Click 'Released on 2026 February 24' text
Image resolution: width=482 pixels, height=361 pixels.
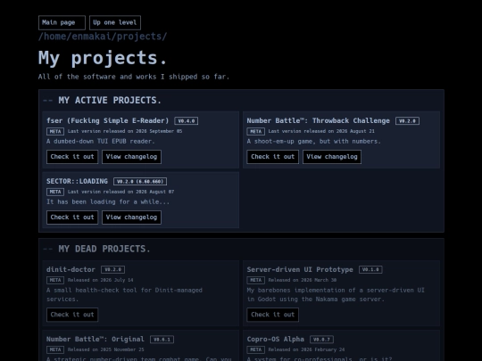pyautogui.click(x=306, y=349)
